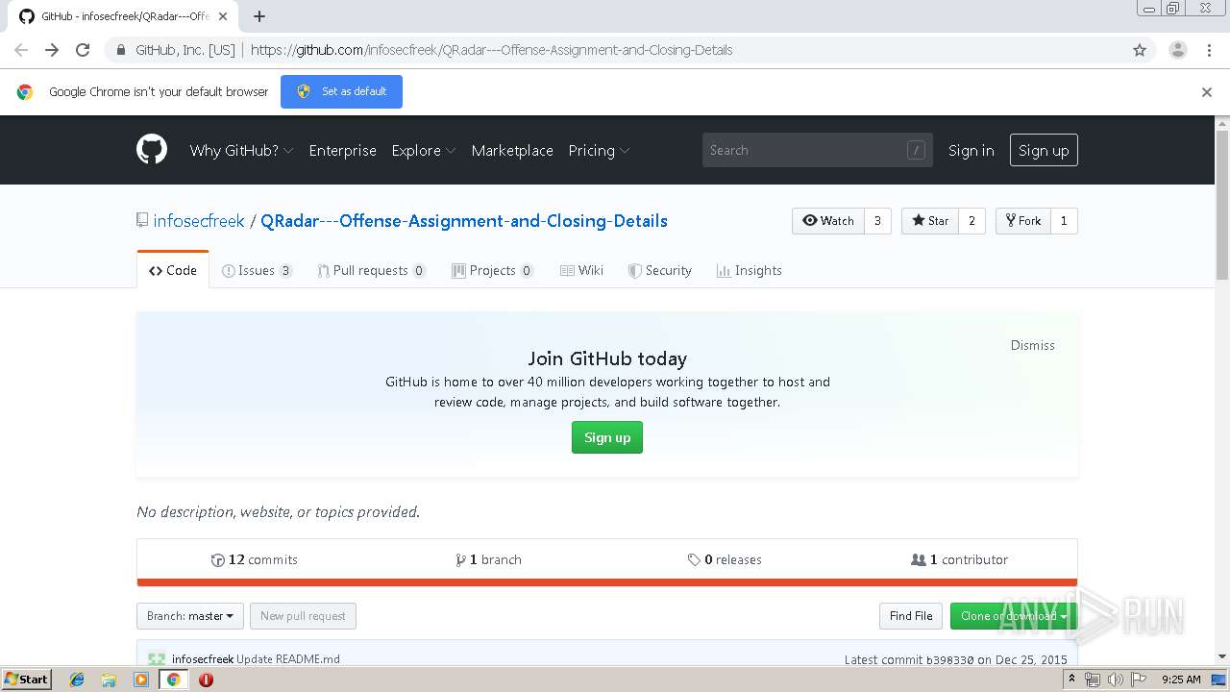Click the 1 contributor link

coord(959,559)
